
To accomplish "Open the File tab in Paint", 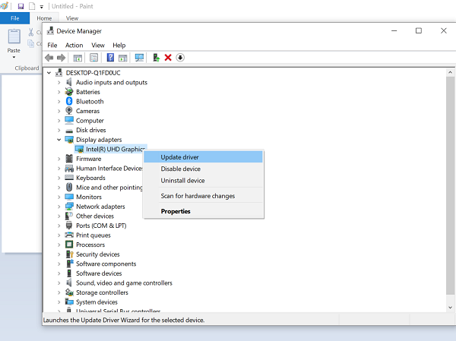I will [14, 17].
